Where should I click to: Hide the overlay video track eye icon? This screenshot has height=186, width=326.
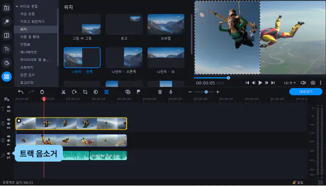[x=8, y=119]
